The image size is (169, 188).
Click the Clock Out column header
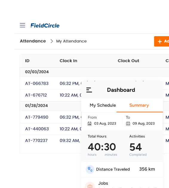click(128, 61)
